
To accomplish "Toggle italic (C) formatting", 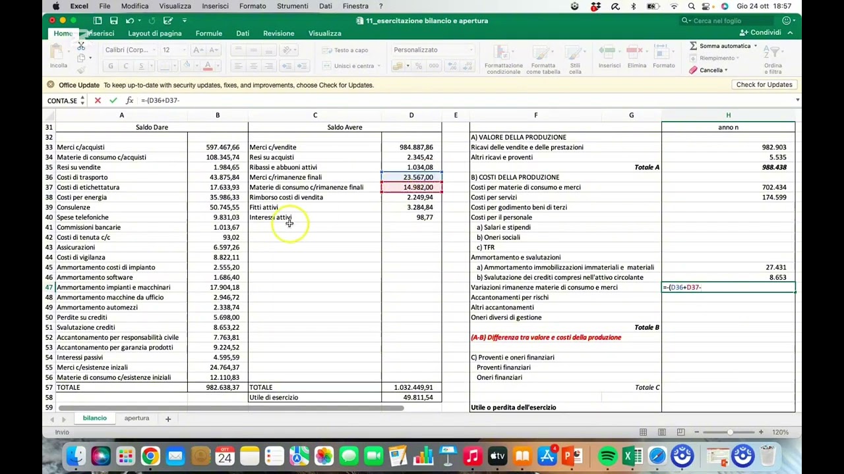I will pyautogui.click(x=125, y=66).
